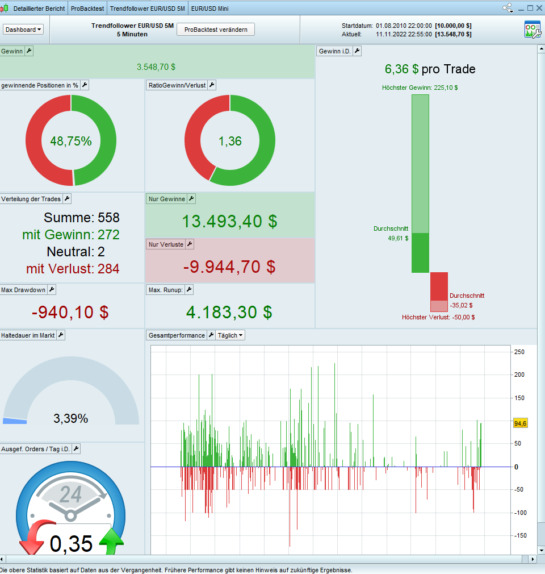Click the 3,39% Haltedauer gauge

[71, 391]
